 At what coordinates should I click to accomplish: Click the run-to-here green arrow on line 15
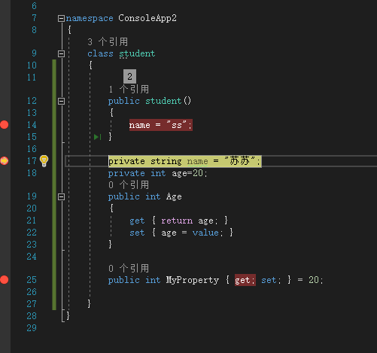97,137
